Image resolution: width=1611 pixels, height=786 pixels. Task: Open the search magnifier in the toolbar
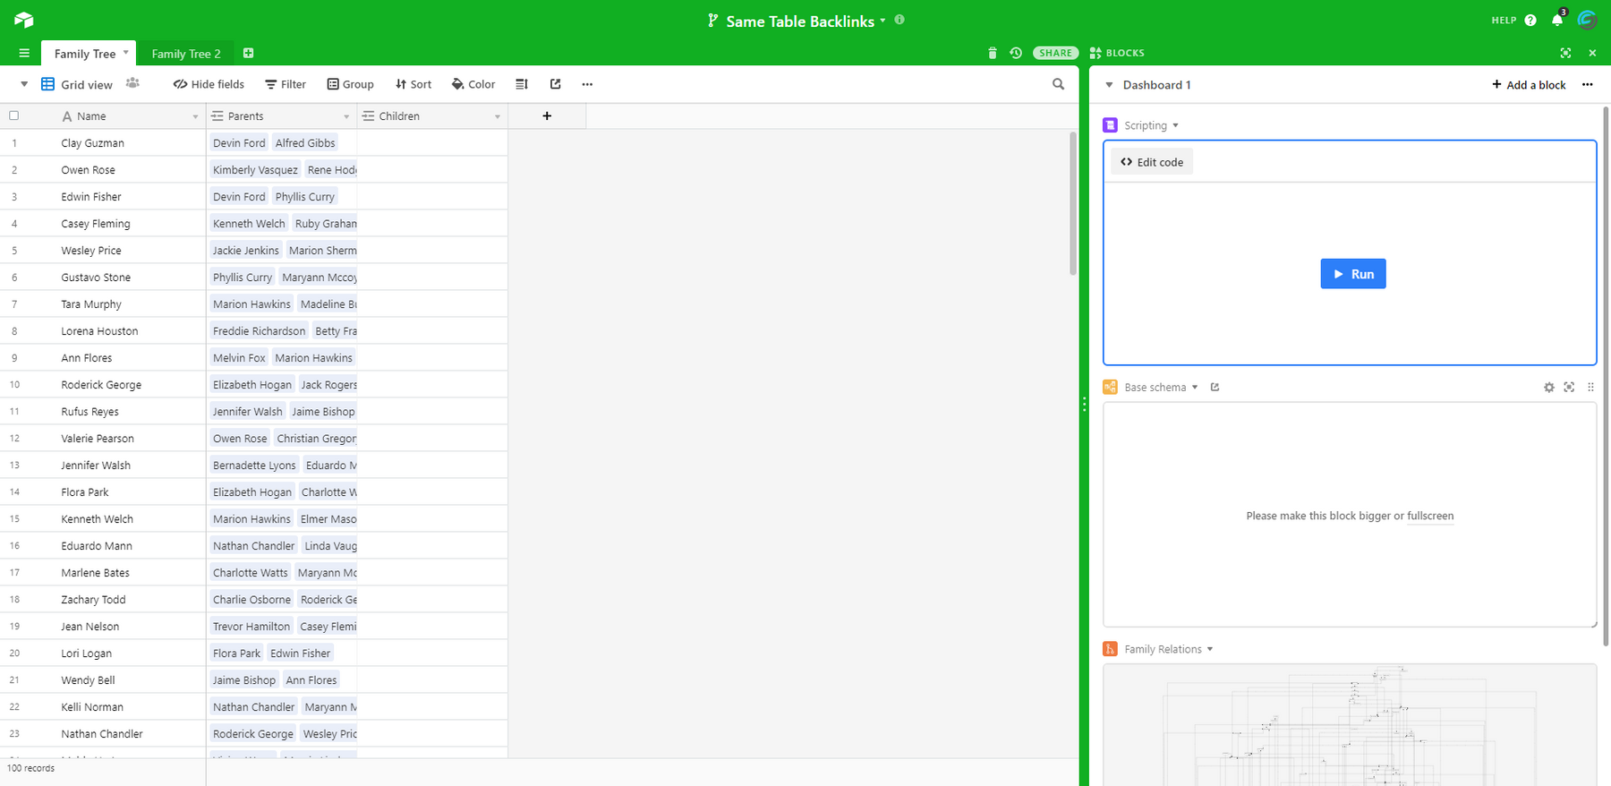[x=1058, y=84]
